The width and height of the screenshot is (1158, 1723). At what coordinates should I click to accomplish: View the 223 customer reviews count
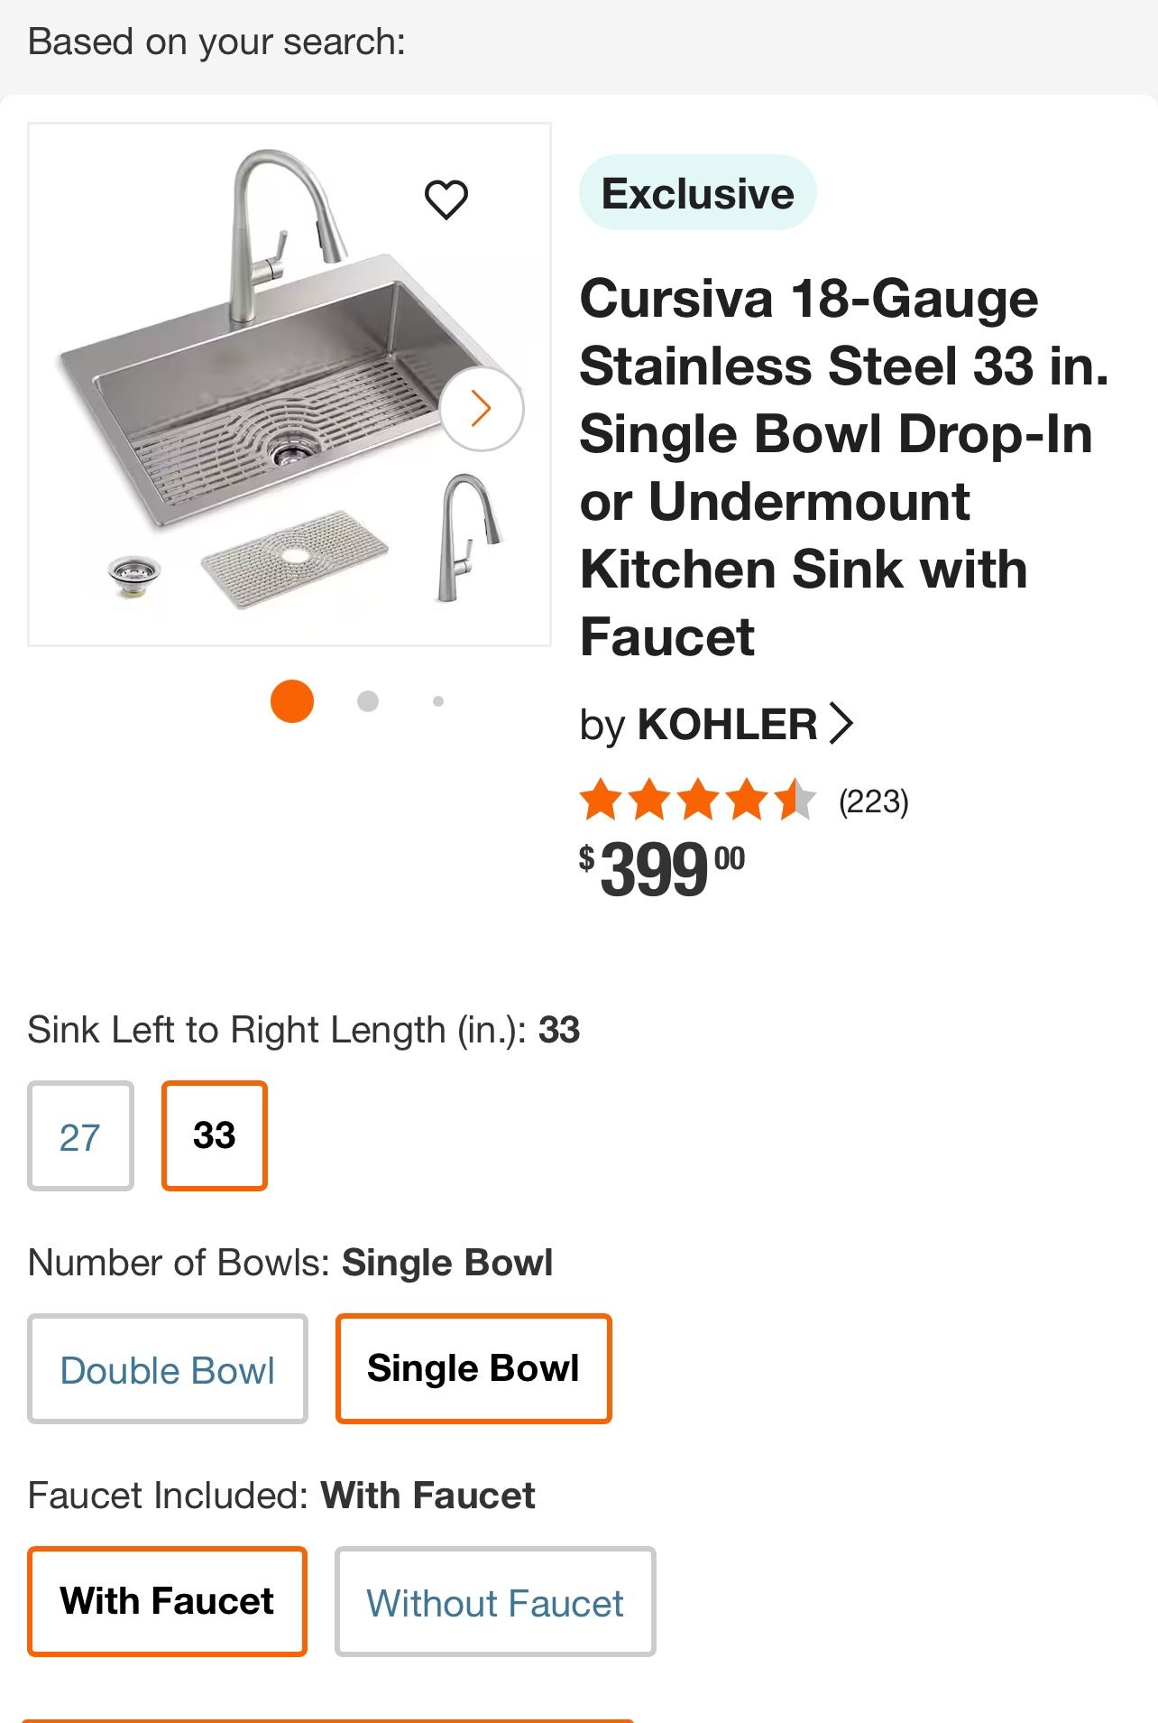[873, 801]
